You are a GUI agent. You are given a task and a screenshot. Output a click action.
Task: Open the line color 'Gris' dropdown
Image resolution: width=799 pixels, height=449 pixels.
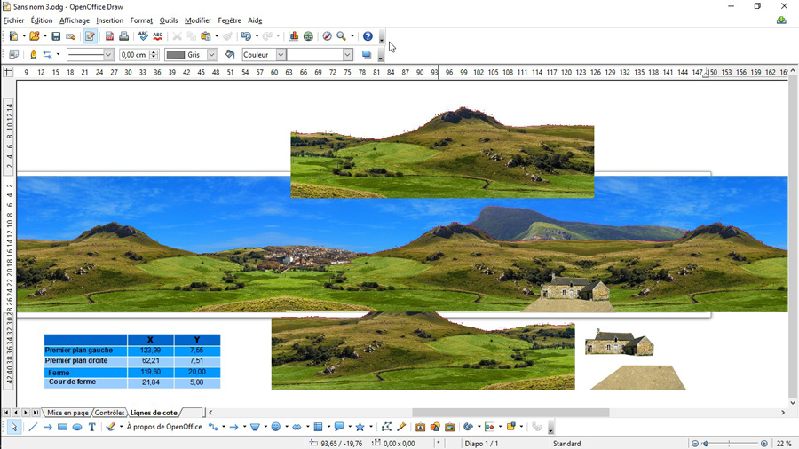tap(211, 55)
